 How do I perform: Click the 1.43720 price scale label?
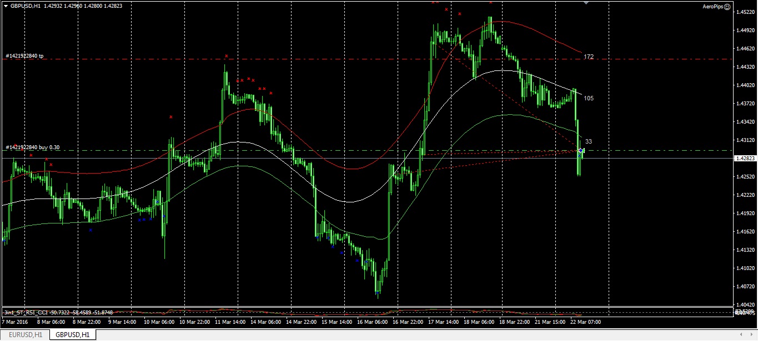coord(745,103)
